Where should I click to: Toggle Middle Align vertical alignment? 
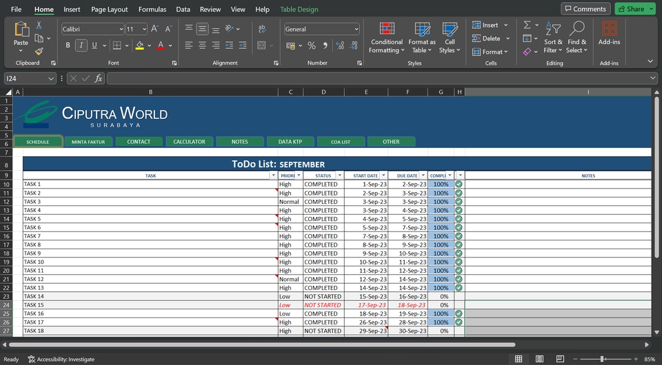[x=202, y=29]
